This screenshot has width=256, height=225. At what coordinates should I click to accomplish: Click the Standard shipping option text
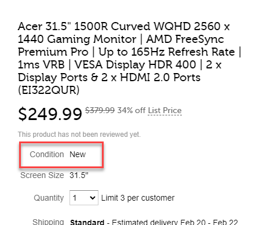87,222
